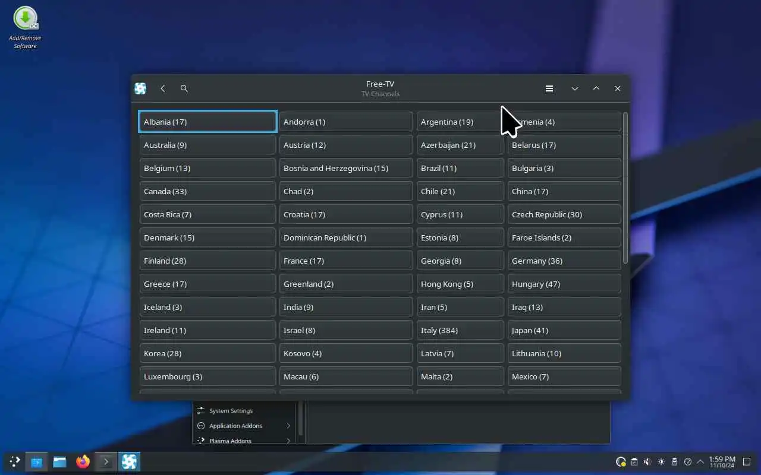Select Andorra (1)
This screenshot has width=761, height=475.
pyautogui.click(x=346, y=122)
